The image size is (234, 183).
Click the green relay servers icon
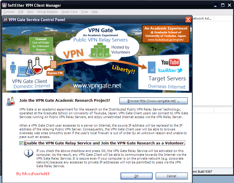(100, 50)
